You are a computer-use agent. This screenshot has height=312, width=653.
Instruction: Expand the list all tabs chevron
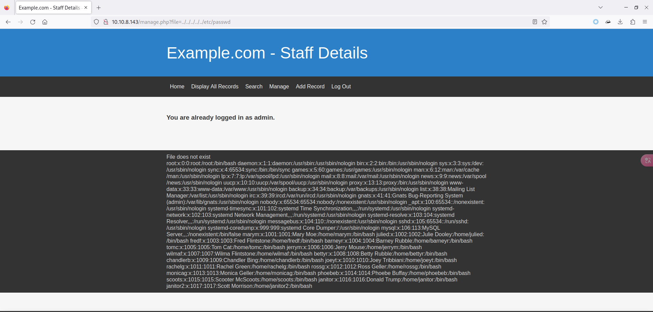click(601, 7)
